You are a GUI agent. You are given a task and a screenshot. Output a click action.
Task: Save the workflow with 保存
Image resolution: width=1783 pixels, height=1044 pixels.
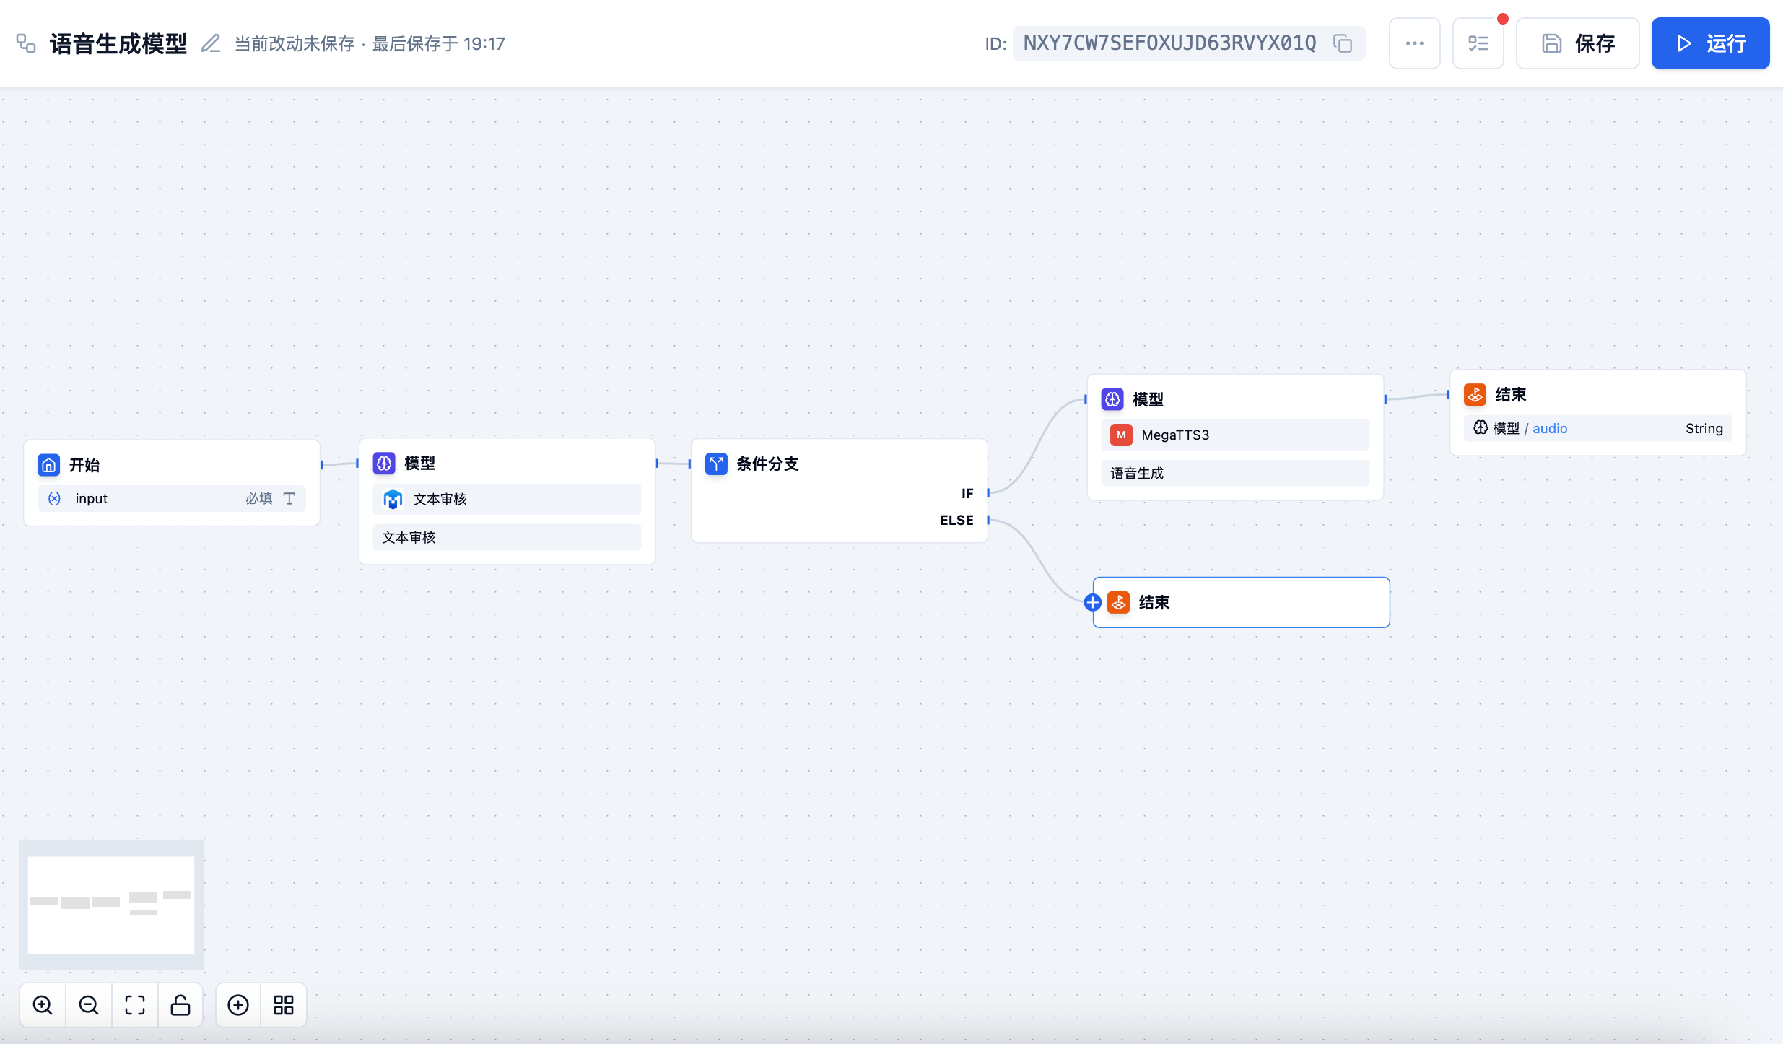(x=1578, y=43)
